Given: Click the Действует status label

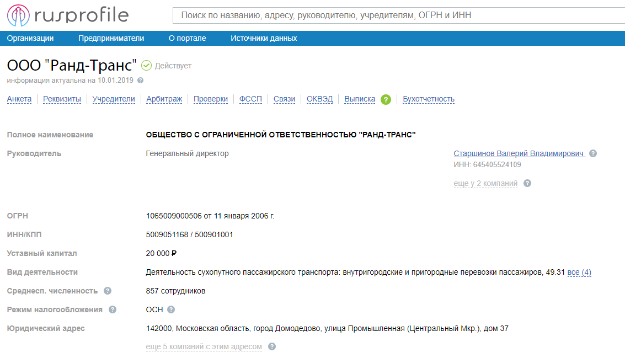Looking at the screenshot, I should [x=173, y=66].
